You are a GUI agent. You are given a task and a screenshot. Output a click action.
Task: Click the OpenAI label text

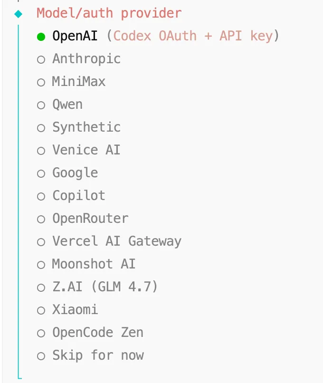tap(75, 36)
